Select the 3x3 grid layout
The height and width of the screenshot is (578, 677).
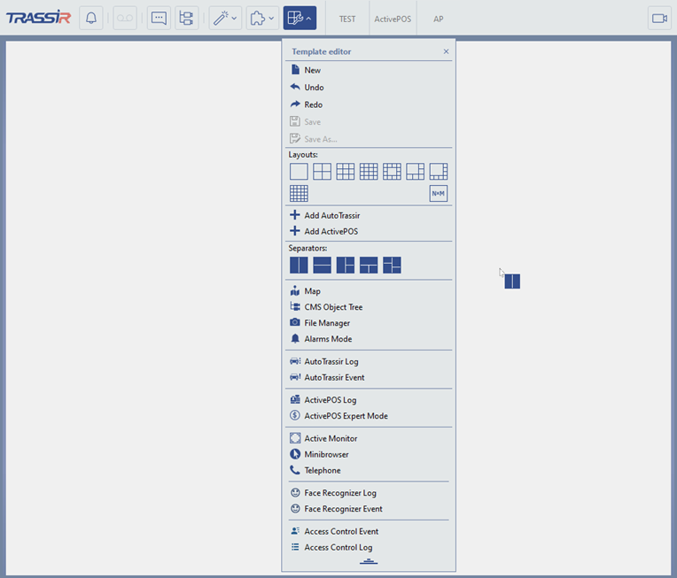[346, 172]
